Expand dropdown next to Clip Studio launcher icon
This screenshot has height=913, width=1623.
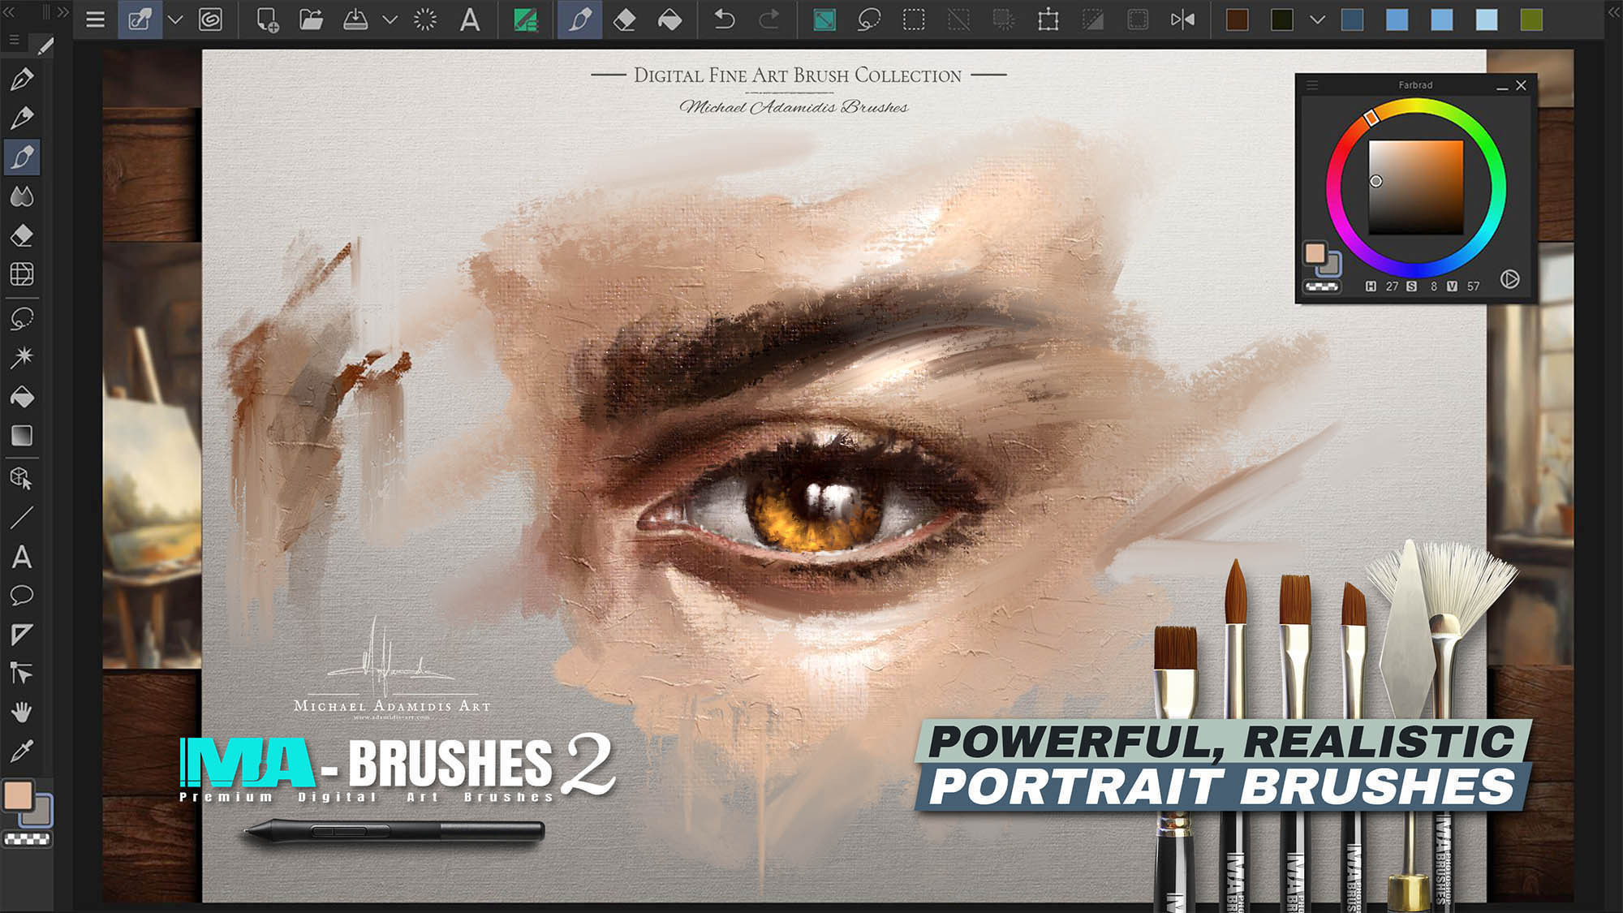point(175,19)
